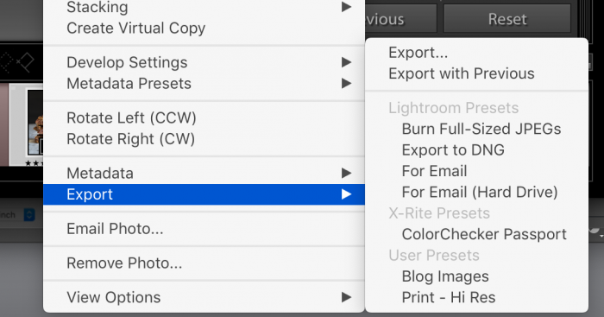Expand Develop Settings submenu arrow
This screenshot has height=317, width=604.
[346, 62]
